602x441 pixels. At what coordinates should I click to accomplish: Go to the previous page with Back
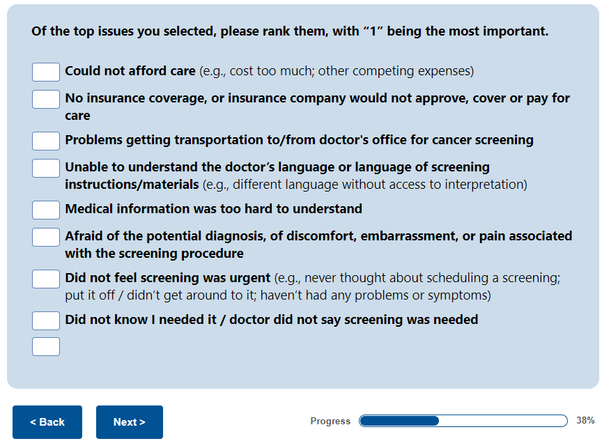[x=47, y=422]
